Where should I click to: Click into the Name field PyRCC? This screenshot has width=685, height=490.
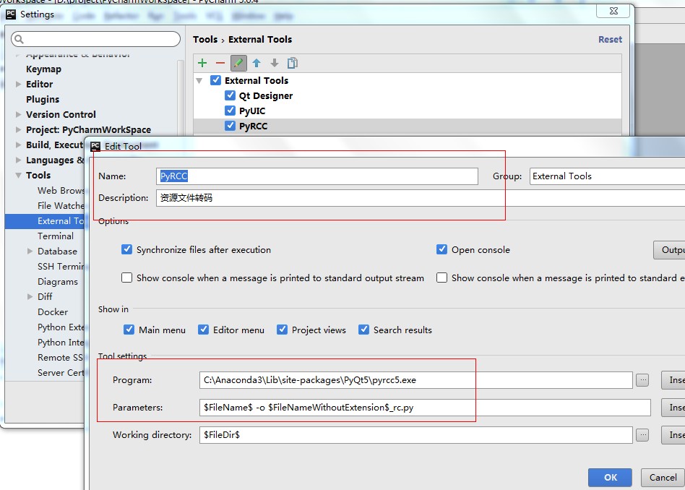click(x=317, y=176)
